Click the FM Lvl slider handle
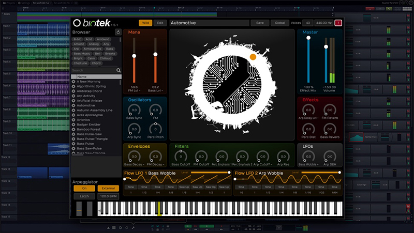Viewport: 414px width, 233px height. [134, 55]
